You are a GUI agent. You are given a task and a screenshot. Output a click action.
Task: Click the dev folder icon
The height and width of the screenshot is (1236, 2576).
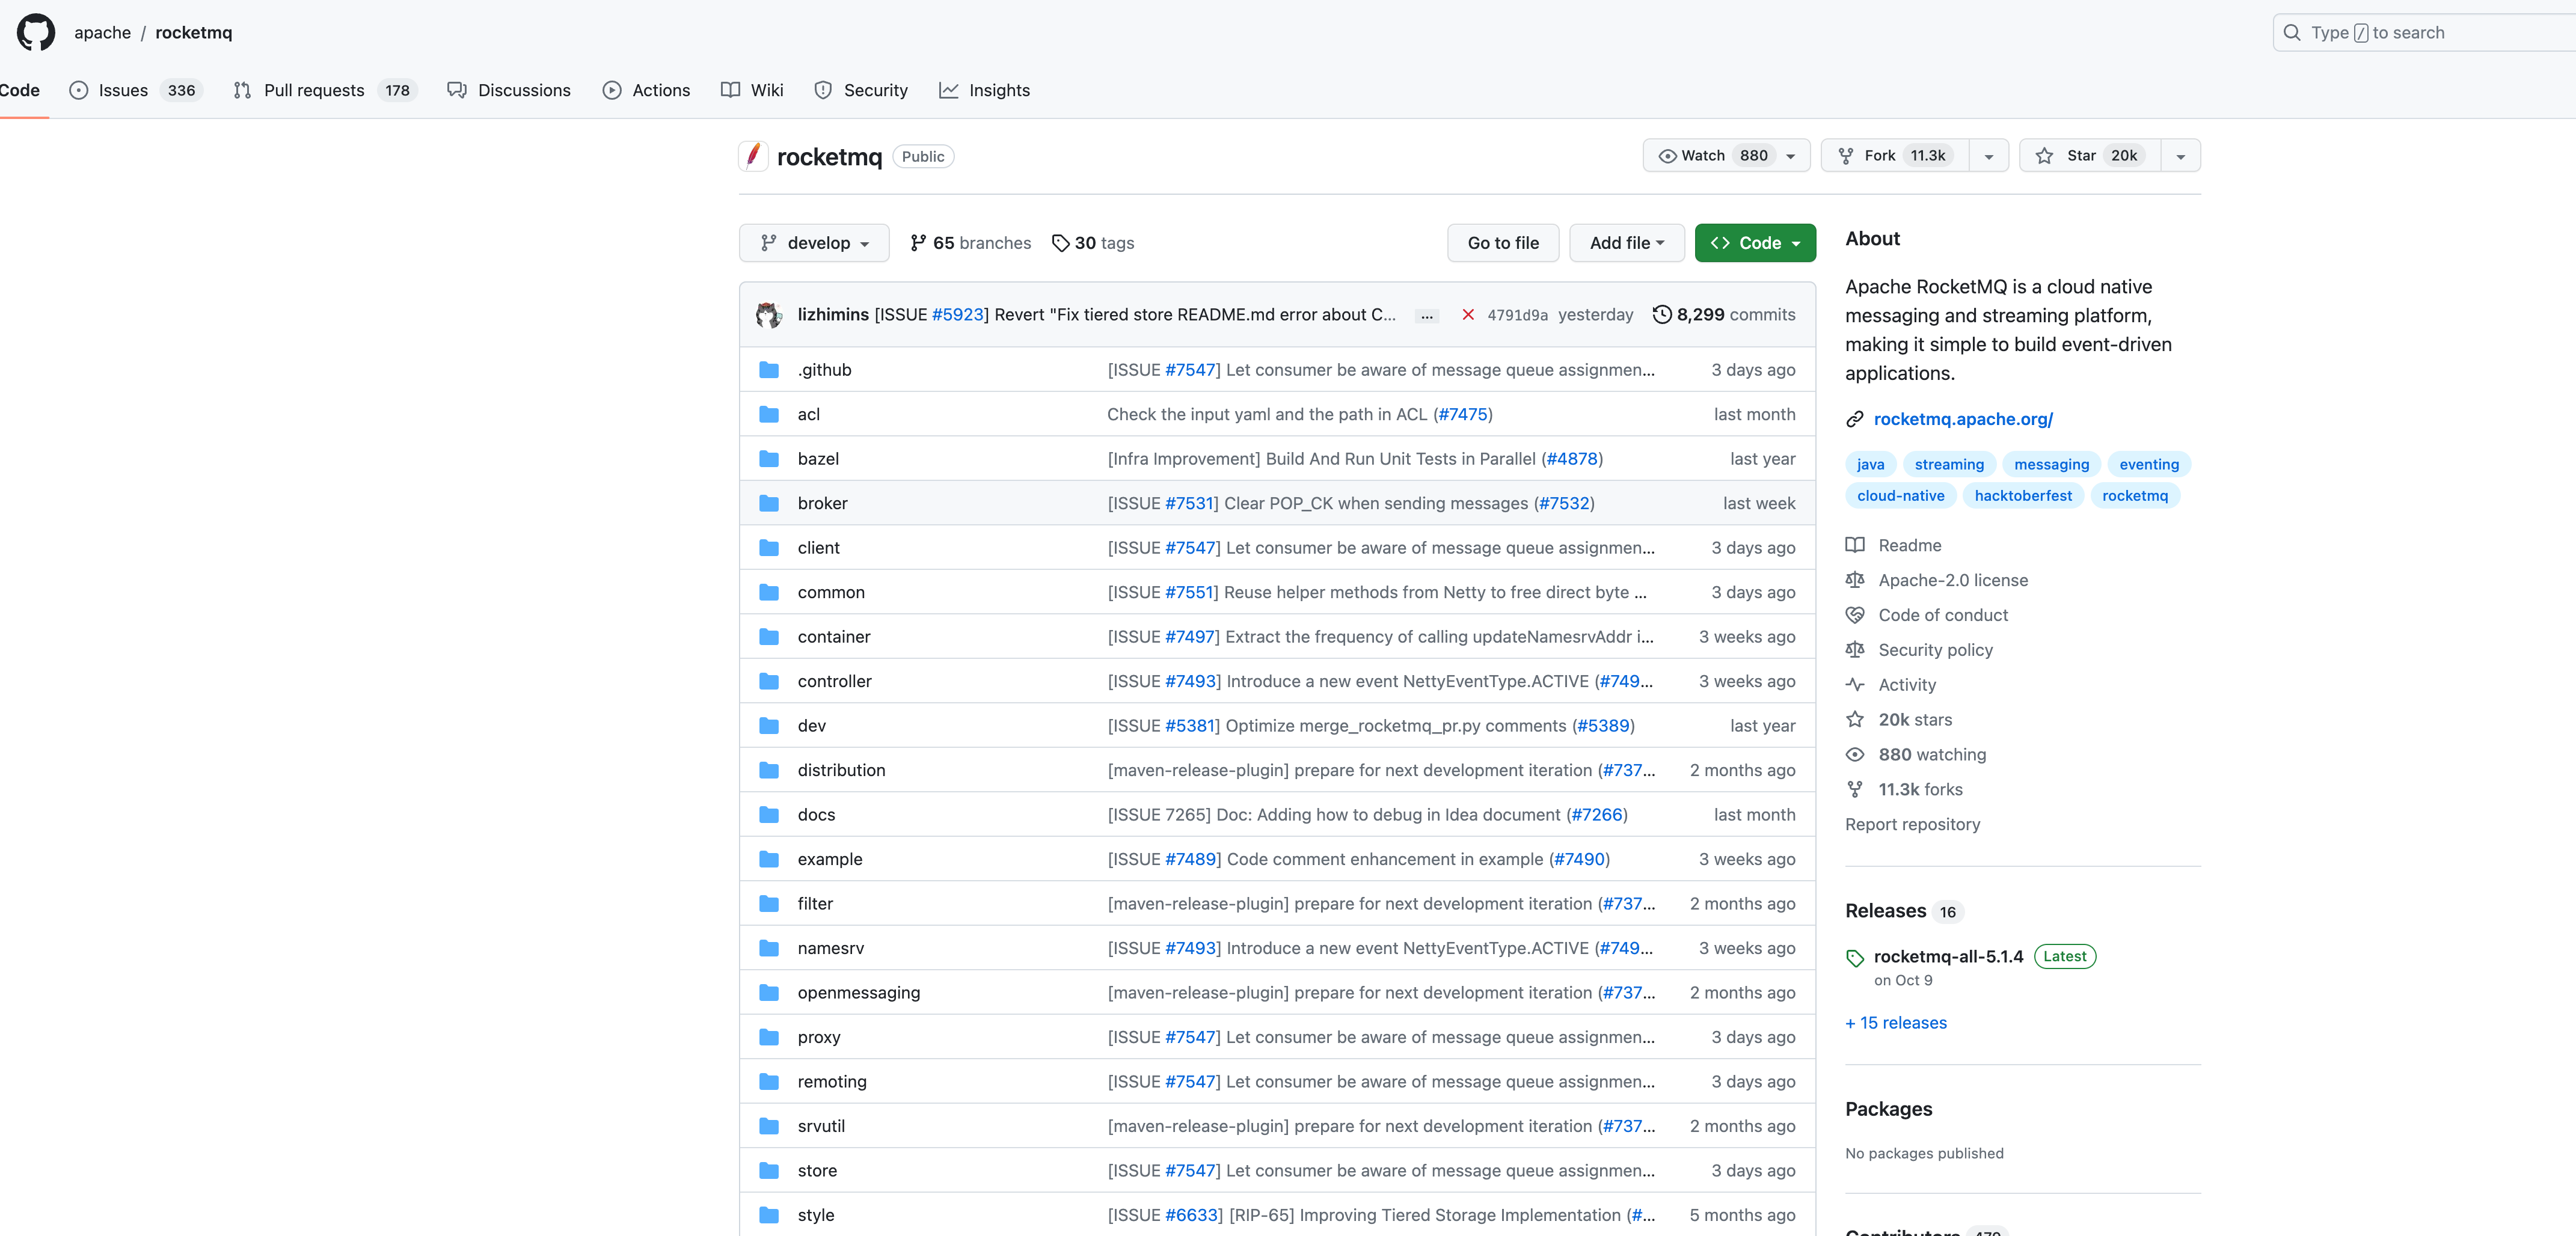pos(769,726)
